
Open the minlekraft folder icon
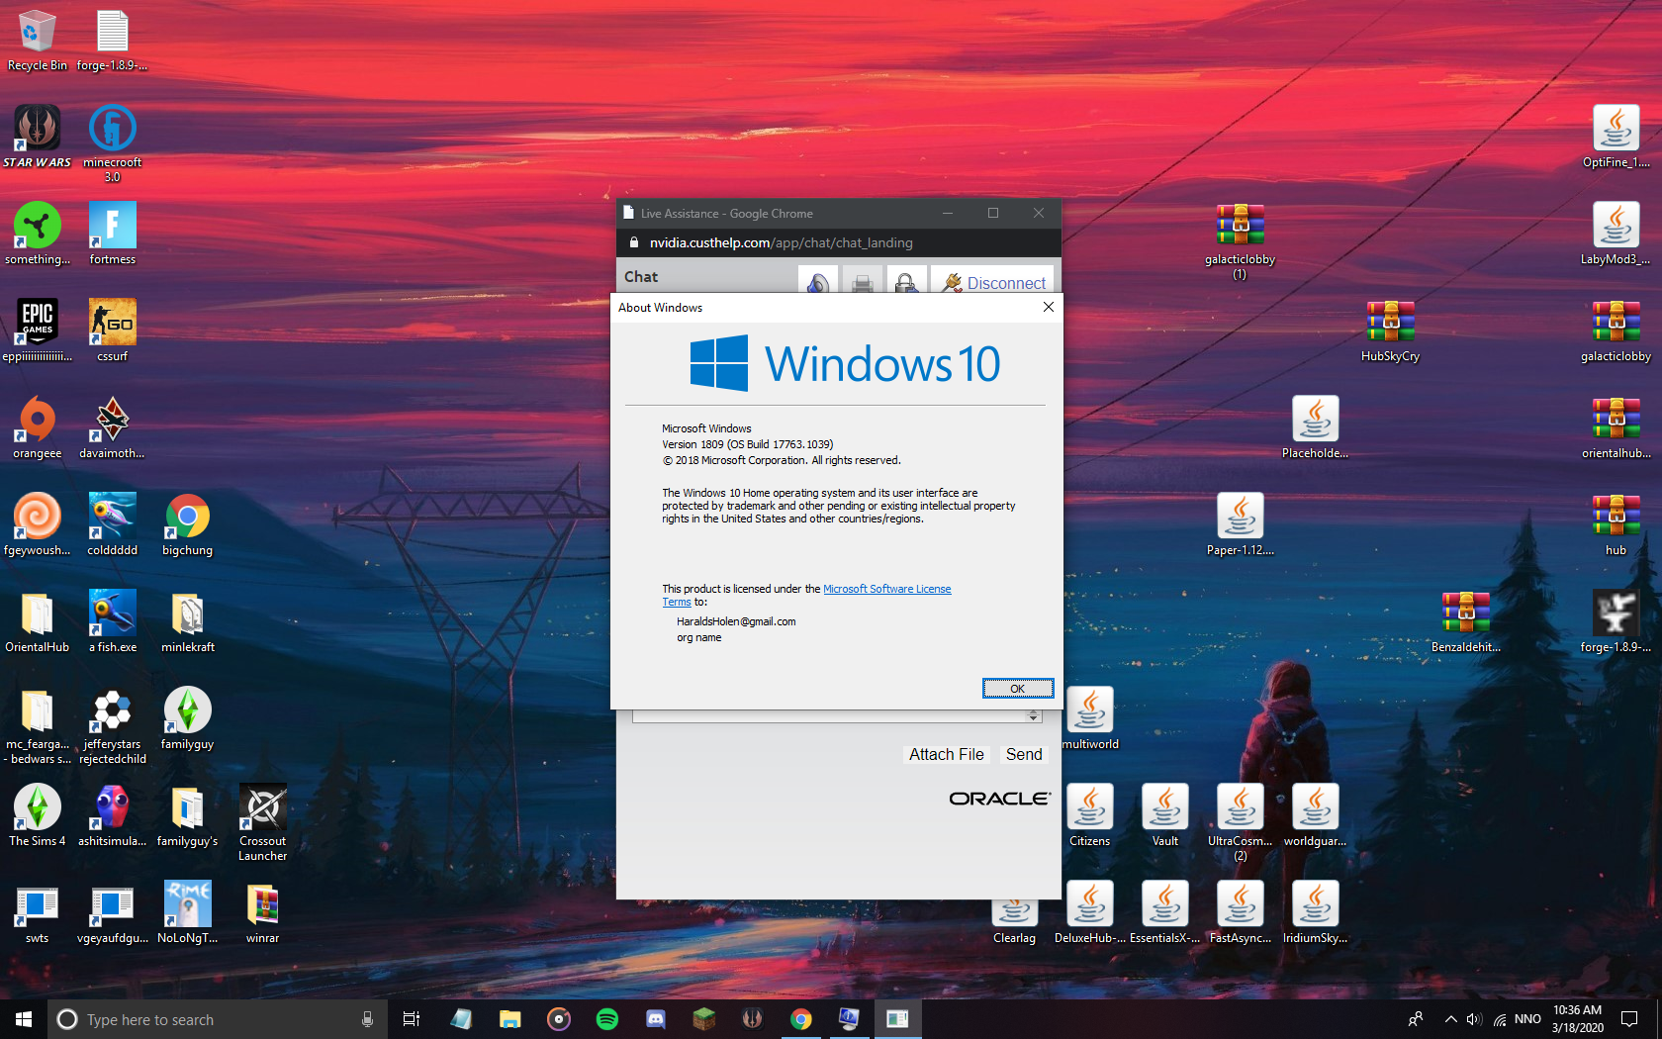[187, 621]
